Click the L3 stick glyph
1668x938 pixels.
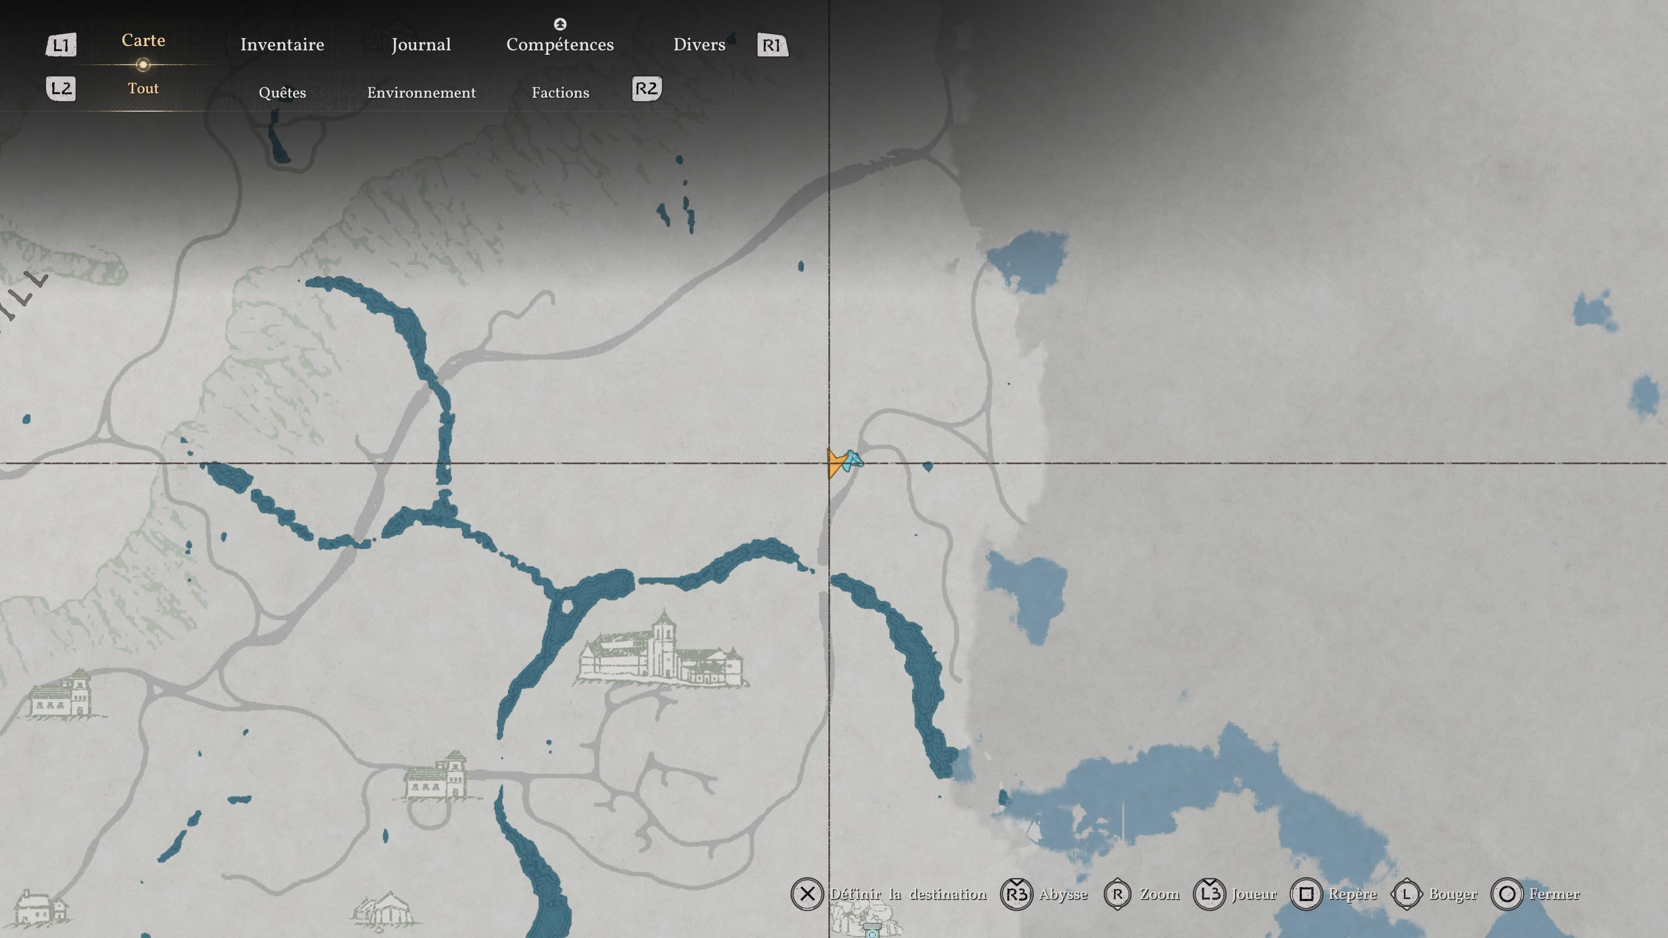1210,894
